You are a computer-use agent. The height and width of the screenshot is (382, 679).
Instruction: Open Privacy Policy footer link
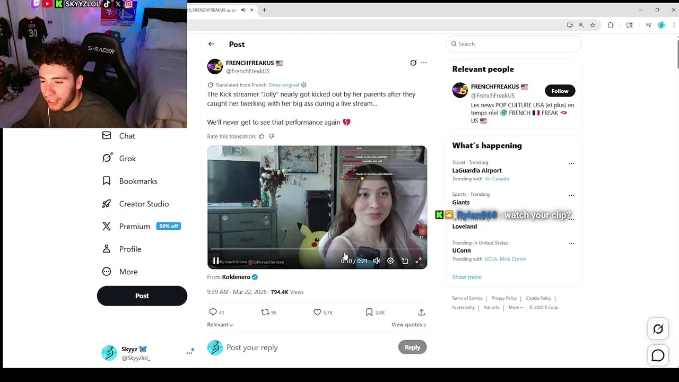tap(504, 298)
